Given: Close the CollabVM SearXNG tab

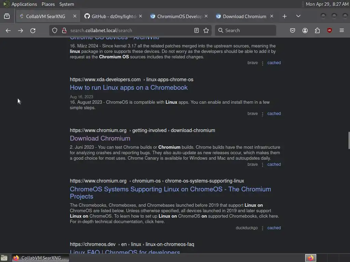Looking at the screenshot, I should click(75, 16).
